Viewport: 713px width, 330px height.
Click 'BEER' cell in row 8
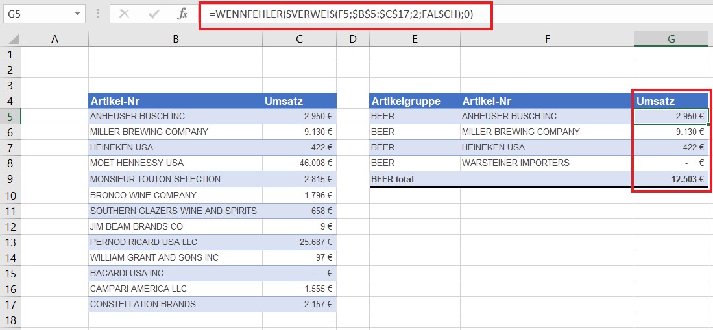click(415, 163)
